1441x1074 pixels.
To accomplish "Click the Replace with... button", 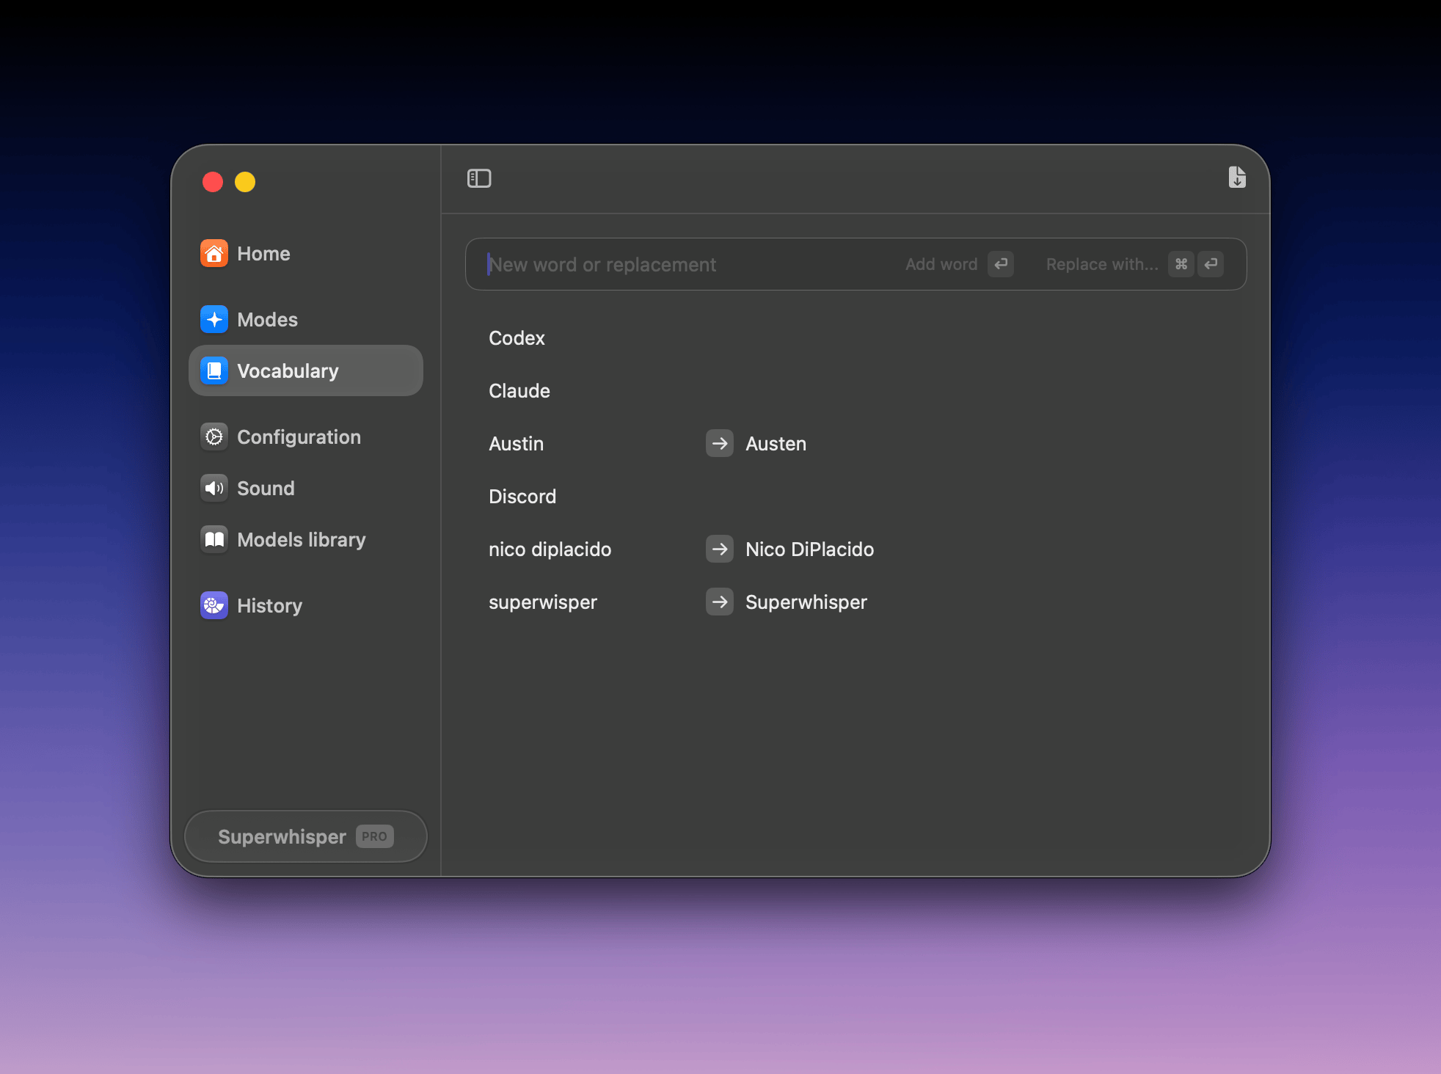I will (1134, 264).
